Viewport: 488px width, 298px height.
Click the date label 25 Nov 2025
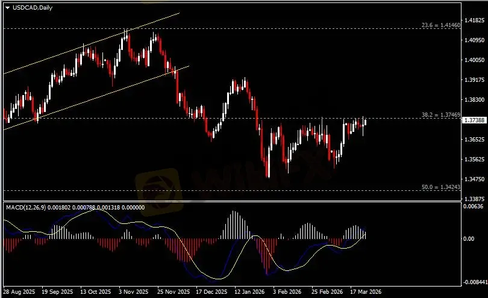(174, 292)
